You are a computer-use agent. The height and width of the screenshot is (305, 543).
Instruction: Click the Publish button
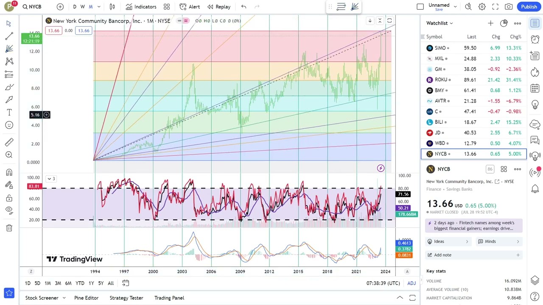coord(529,7)
